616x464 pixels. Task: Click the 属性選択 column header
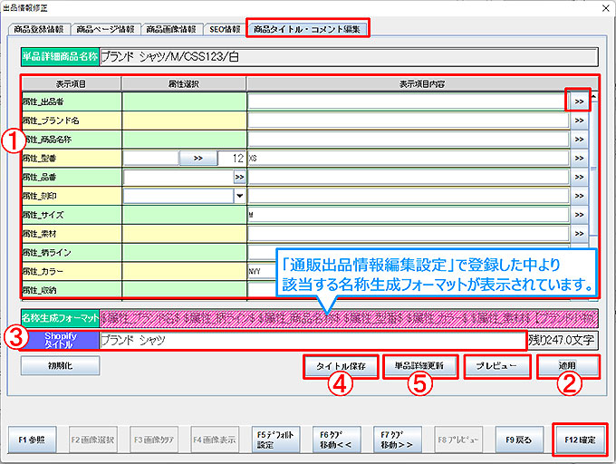(x=184, y=83)
